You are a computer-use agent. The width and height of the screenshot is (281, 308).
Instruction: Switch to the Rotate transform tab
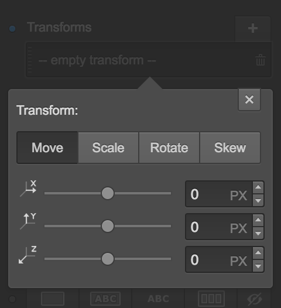pyautogui.click(x=169, y=148)
